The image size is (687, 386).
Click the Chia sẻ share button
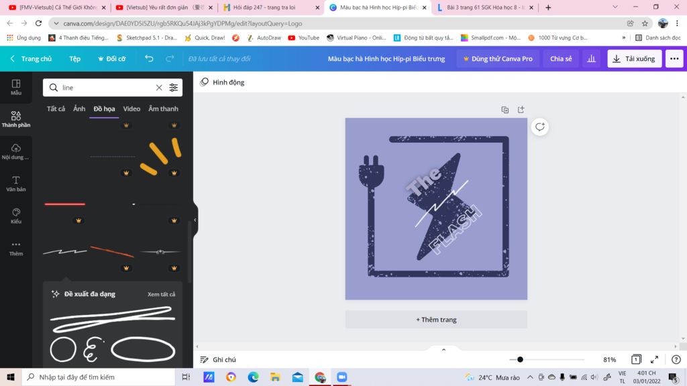click(x=561, y=59)
